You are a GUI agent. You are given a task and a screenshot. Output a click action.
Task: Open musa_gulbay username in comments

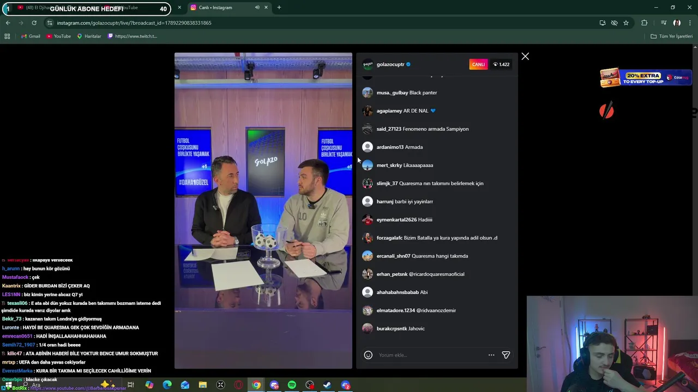pos(392,93)
